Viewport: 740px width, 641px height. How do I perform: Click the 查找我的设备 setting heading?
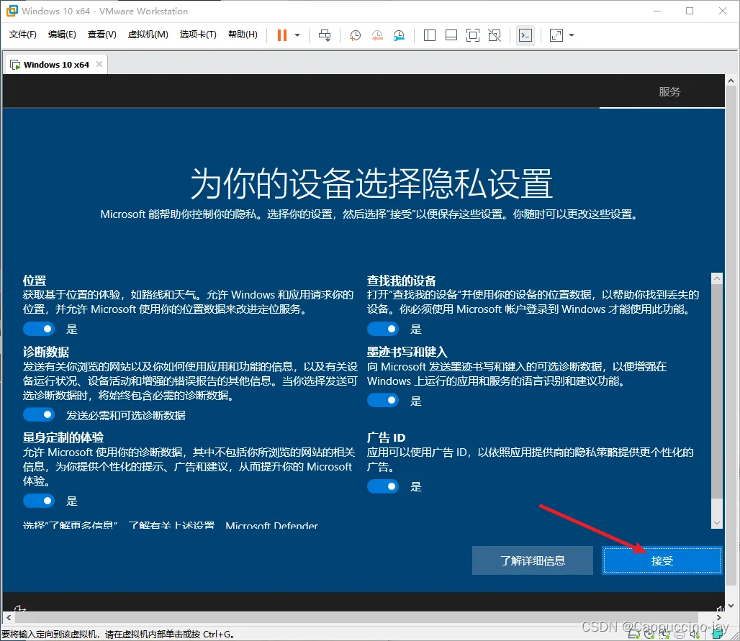402,281
